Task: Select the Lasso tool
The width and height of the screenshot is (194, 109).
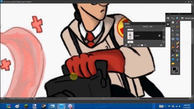Action: (x=177, y=27)
